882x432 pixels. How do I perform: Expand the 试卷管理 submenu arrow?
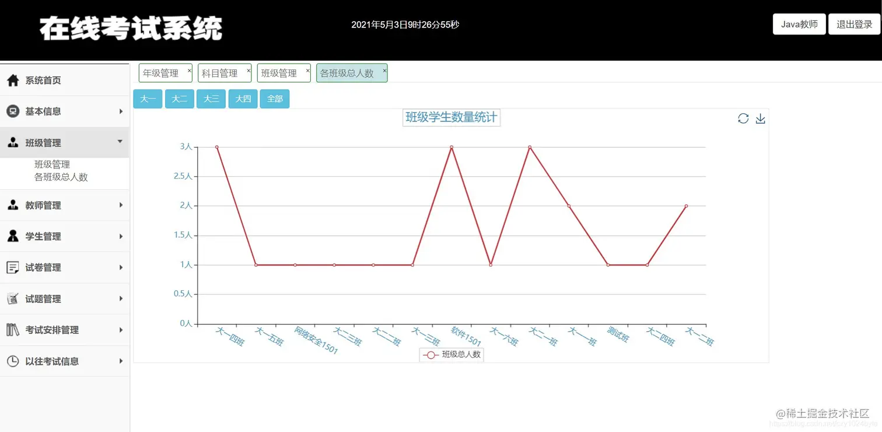point(121,267)
